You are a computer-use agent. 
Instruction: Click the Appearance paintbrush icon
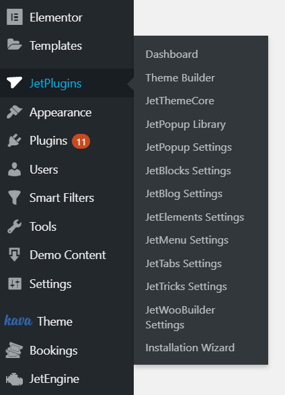coord(14,112)
